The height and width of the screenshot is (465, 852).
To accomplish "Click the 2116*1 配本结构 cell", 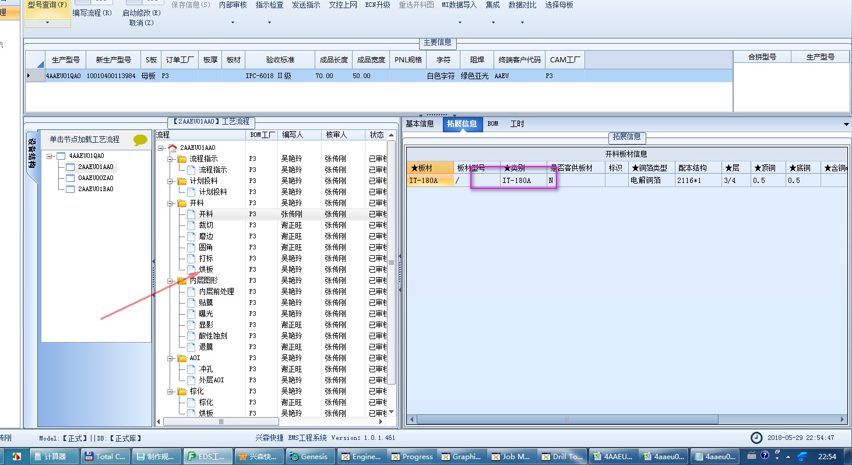I will tap(698, 181).
